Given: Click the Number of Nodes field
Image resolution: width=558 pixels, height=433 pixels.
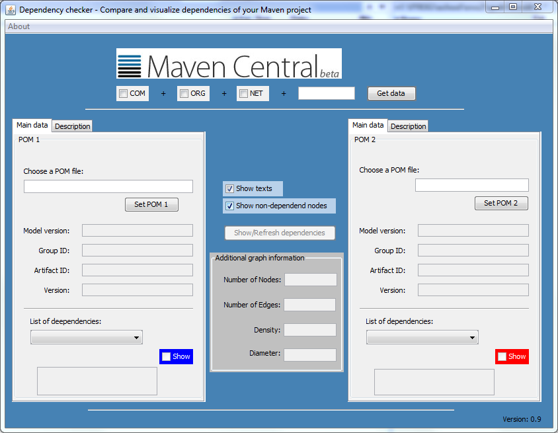Looking at the screenshot, I should (x=311, y=280).
